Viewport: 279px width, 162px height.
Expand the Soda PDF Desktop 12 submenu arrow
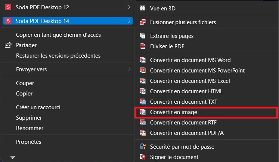coord(129,7)
